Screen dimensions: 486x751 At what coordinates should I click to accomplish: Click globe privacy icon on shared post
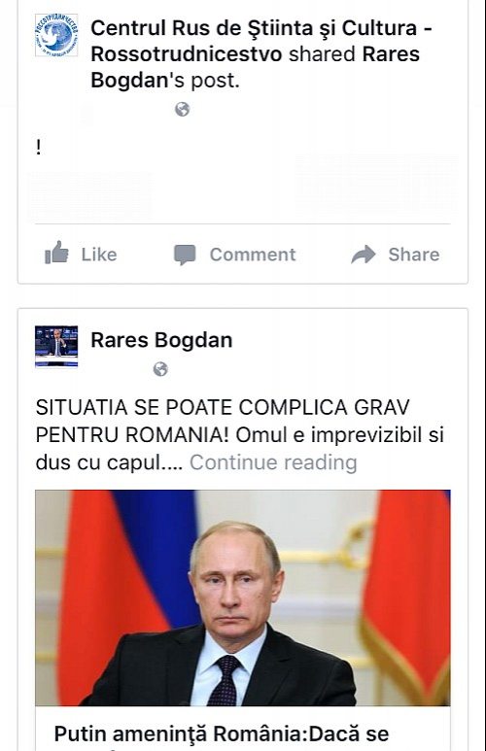(x=182, y=109)
